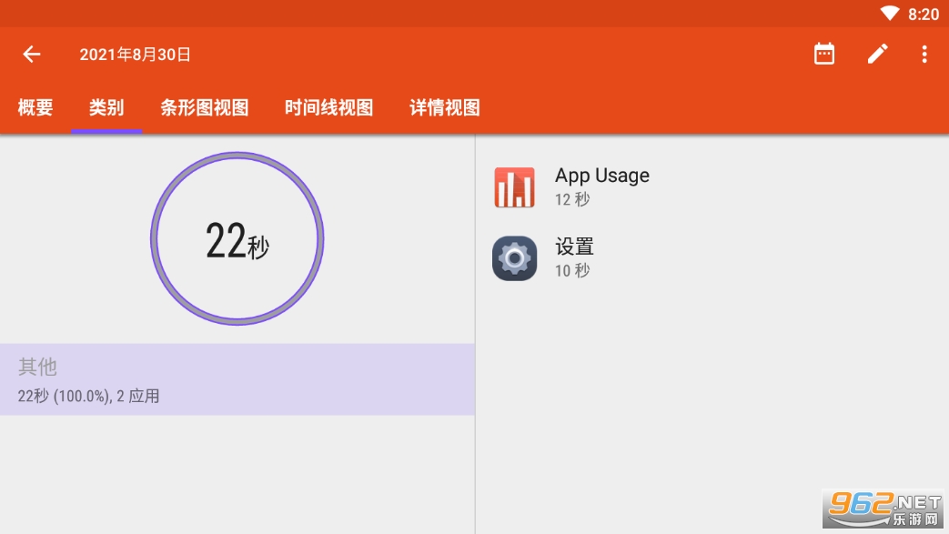The image size is (949, 534).
Task: Click the 设置 gear icon
Action: click(514, 258)
